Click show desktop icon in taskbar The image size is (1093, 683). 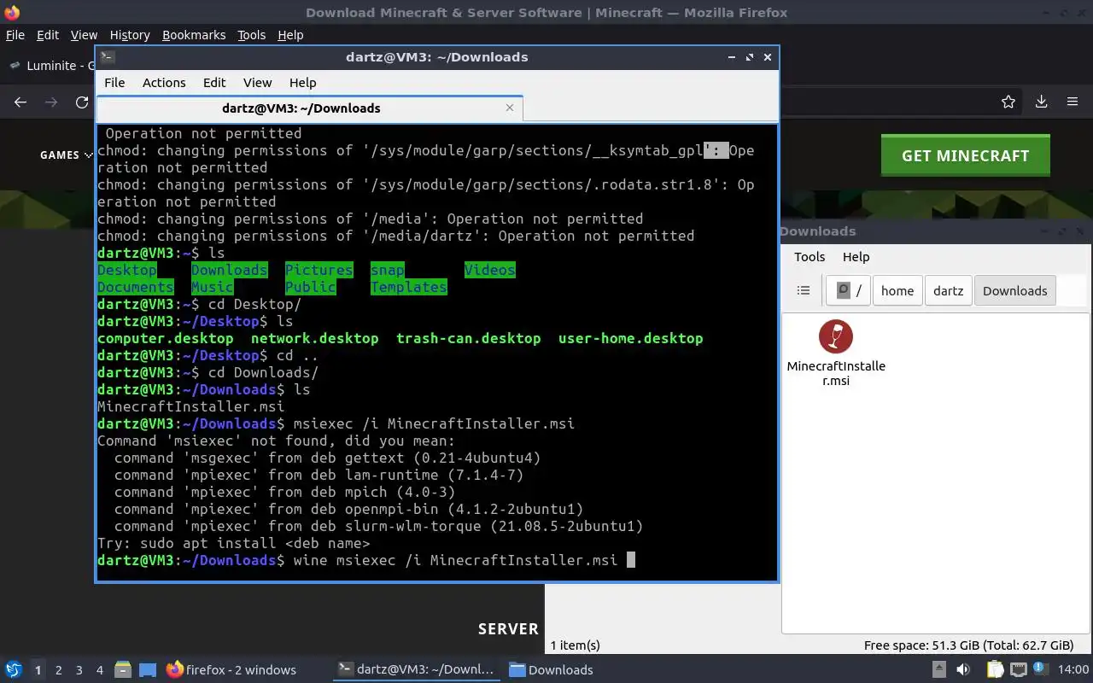(148, 669)
